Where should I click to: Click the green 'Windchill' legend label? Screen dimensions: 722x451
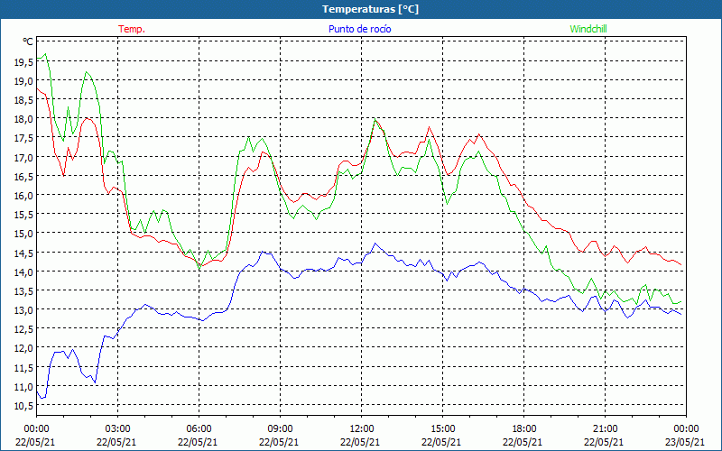pyautogui.click(x=588, y=29)
